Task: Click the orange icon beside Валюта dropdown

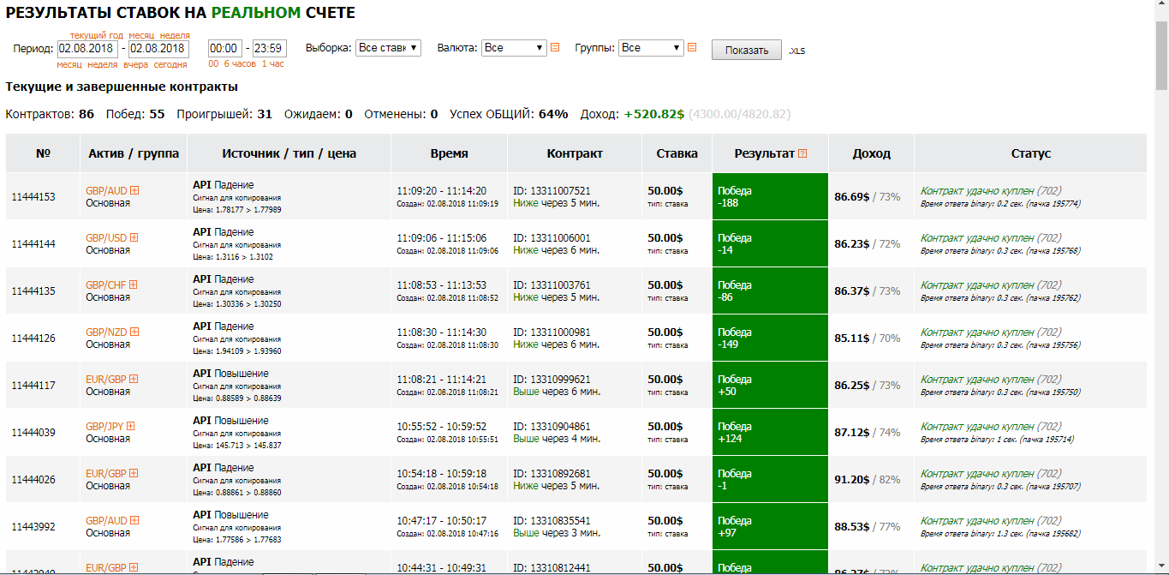Action: 555,48
